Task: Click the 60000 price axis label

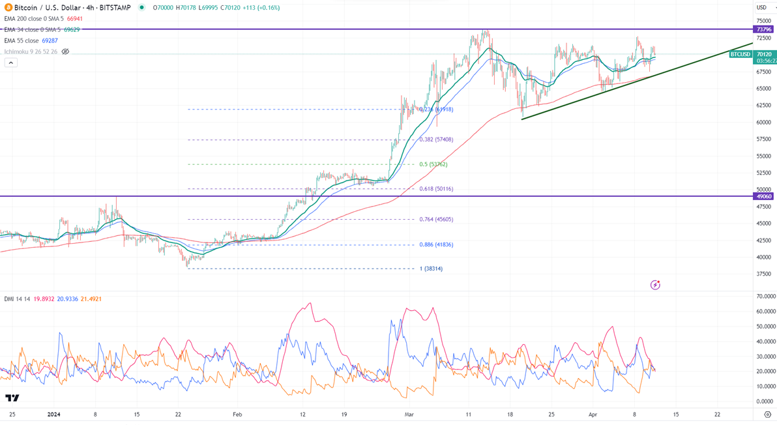Action: pos(763,123)
